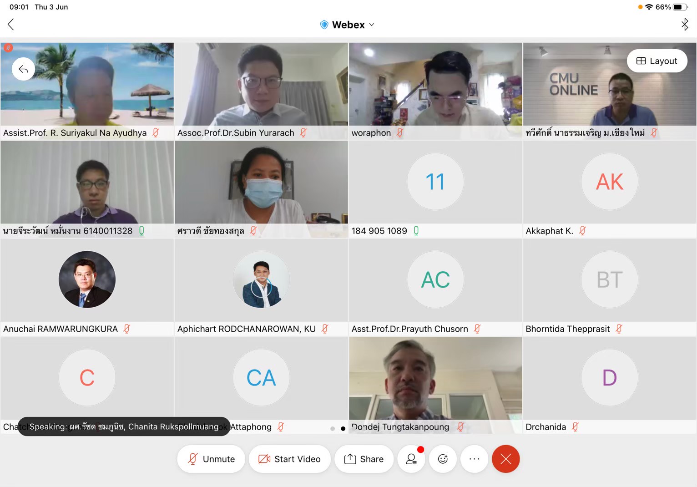Select Assoc.Prof.Dr.Subin Yurarach video tile

pyautogui.click(x=261, y=91)
